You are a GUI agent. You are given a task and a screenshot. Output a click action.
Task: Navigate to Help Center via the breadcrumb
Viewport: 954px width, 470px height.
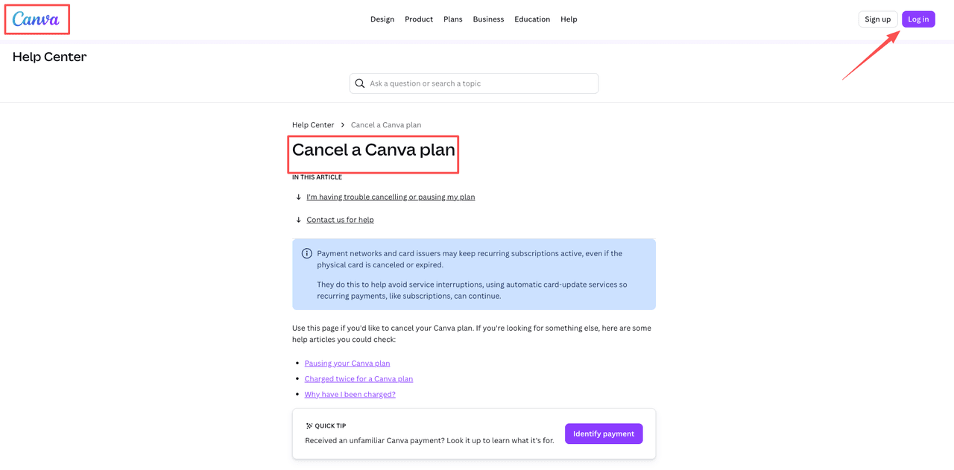click(x=312, y=124)
